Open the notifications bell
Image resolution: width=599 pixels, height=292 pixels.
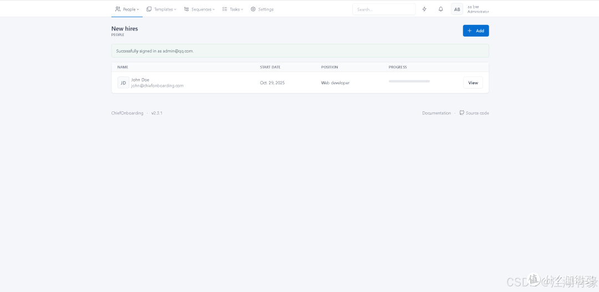[441, 9]
